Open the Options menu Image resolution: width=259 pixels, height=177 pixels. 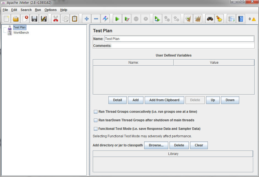51,10
